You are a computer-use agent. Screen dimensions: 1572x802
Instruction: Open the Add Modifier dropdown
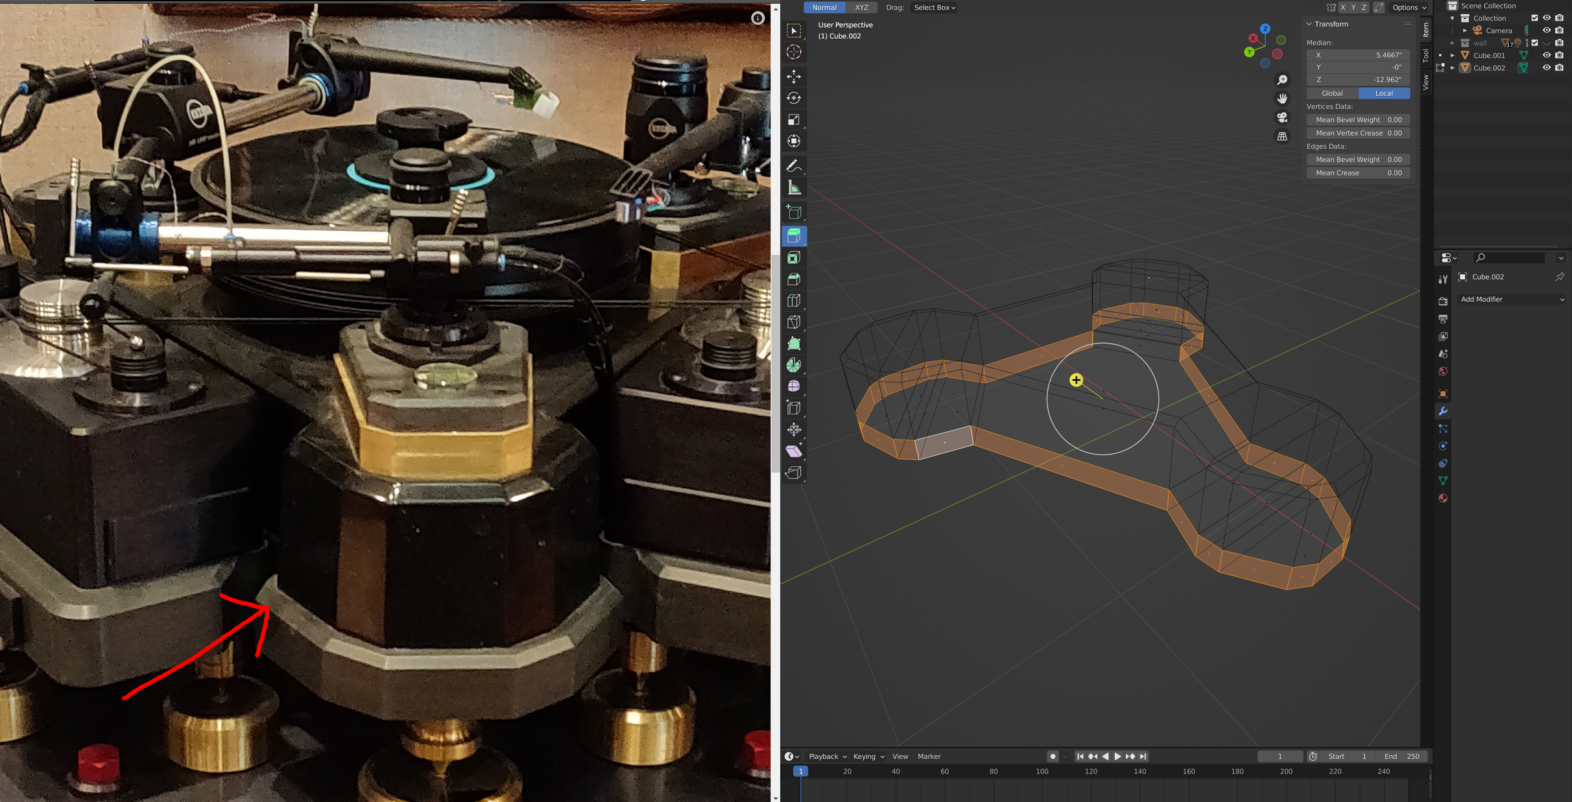(x=1512, y=300)
